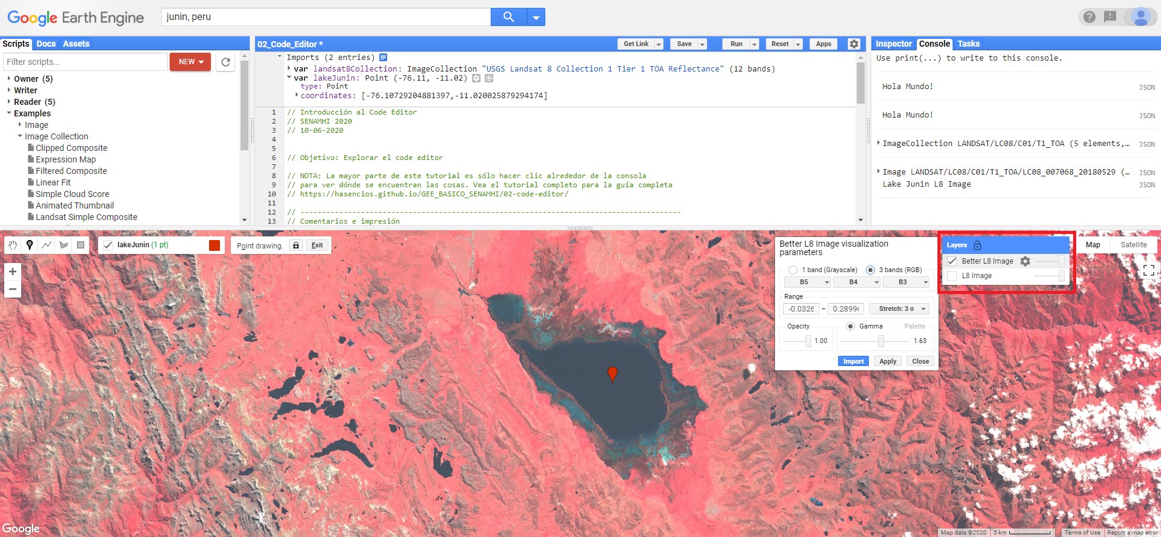
Task: Toggle lakeJunin geometry visibility checkbox
Action: click(x=108, y=245)
